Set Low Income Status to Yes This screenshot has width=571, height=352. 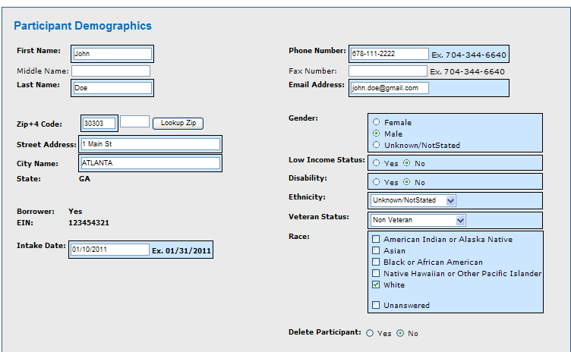[x=377, y=163]
